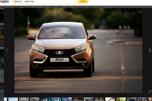Click the Найти search button

(83, 2)
